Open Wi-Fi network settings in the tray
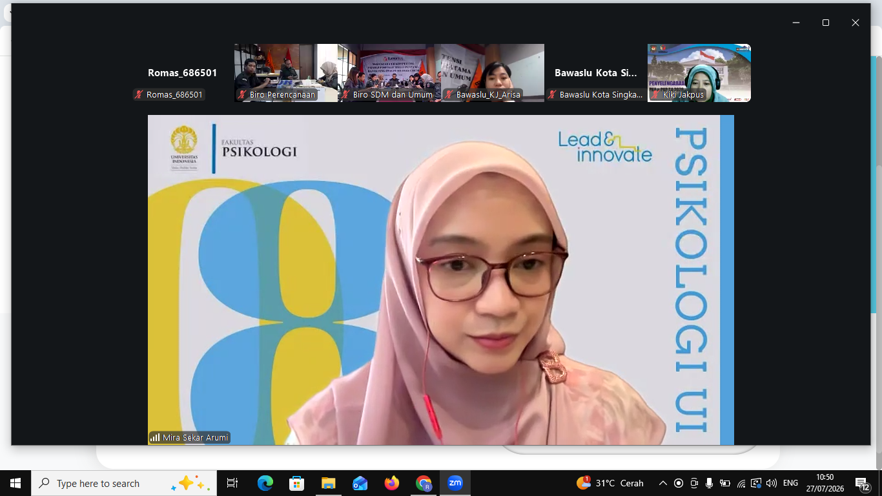Image resolution: width=882 pixels, height=496 pixels. [741, 483]
